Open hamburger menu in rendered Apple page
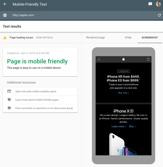The width and height of the screenshot is (163, 167). pos(99,59)
